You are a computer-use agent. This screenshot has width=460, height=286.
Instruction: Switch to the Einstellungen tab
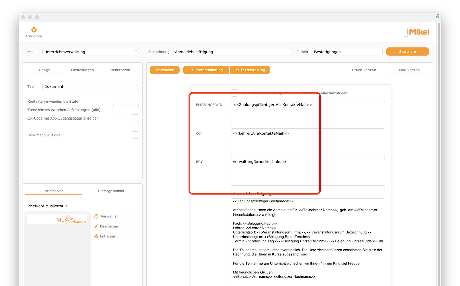[82, 70]
